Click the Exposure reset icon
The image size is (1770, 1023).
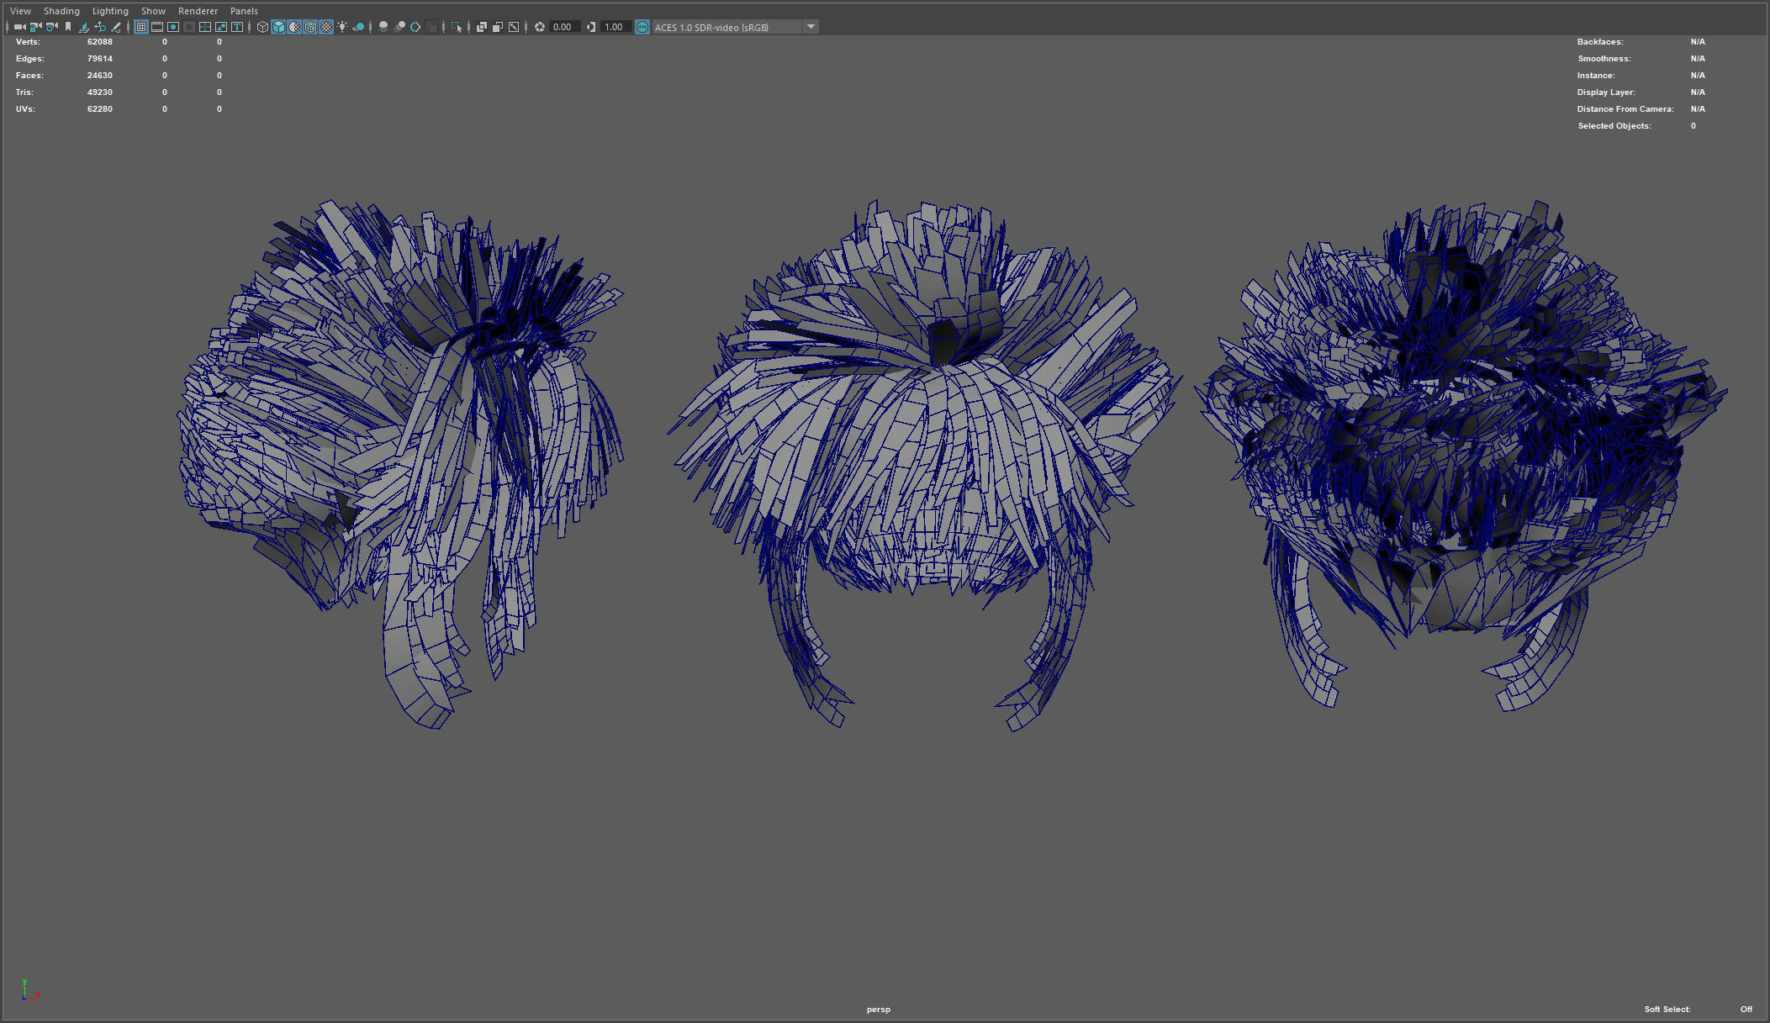[x=540, y=27]
